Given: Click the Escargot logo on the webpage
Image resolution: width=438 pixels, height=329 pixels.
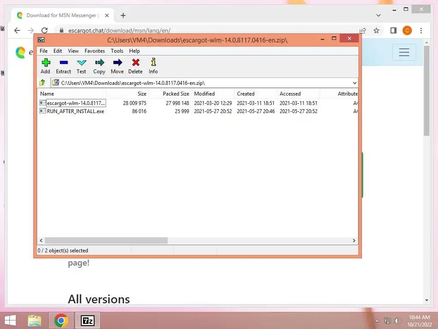Looking at the screenshot, I should click(21, 52).
